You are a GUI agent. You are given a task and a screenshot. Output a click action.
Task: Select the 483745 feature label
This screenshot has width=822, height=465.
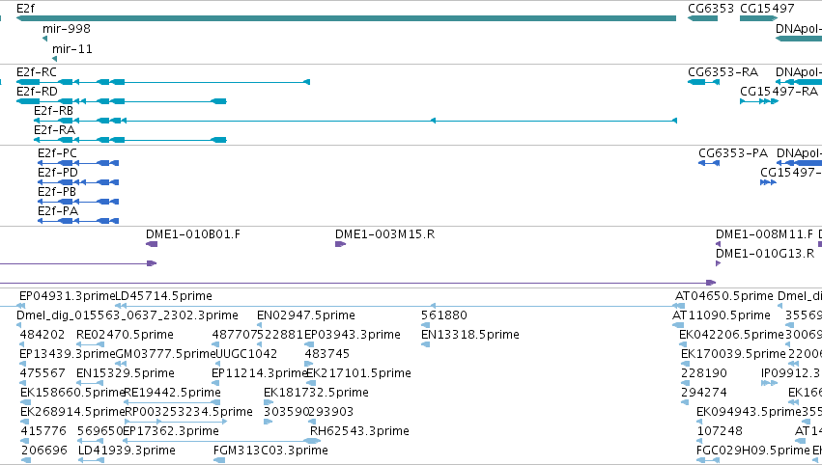click(327, 354)
